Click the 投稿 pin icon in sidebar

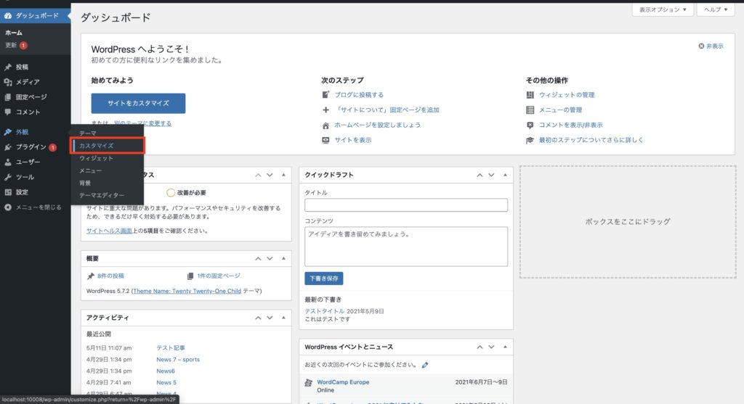(8, 67)
